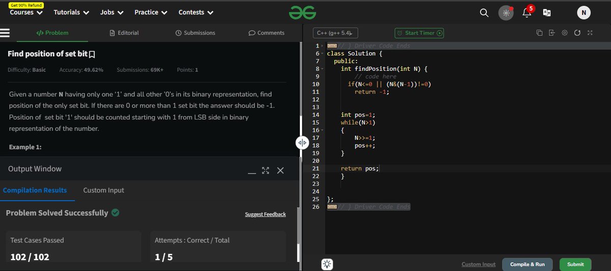This screenshot has width=611, height=271.
Task: Click the Example 1: heading
Action: click(25, 147)
